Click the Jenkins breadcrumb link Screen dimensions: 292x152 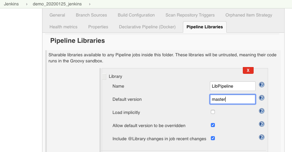(11, 4)
